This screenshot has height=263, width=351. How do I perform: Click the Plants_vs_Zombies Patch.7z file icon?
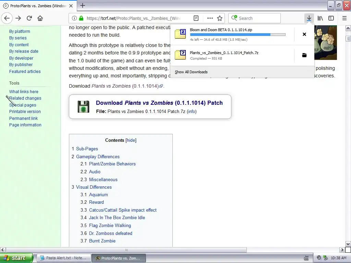click(x=180, y=55)
